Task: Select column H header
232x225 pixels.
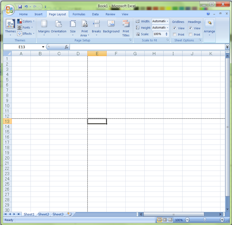Action: pos(154,54)
